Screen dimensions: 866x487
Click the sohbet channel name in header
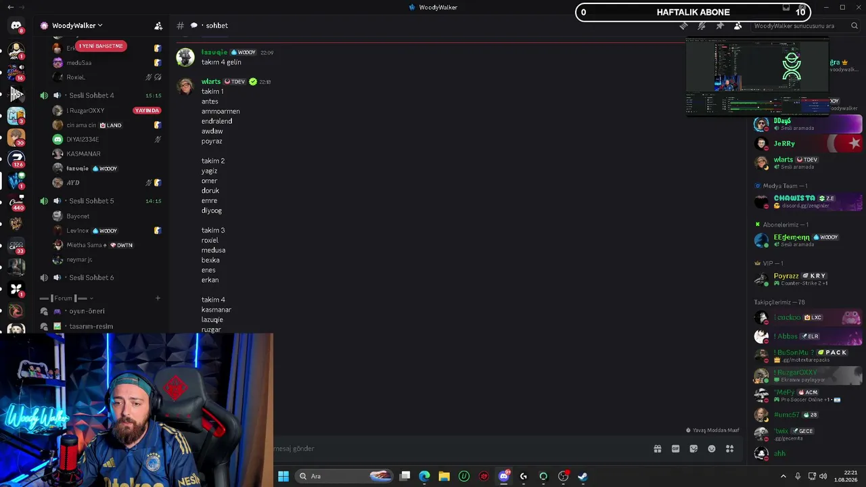click(x=216, y=26)
